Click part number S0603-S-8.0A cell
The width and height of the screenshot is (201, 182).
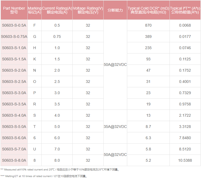14,160
